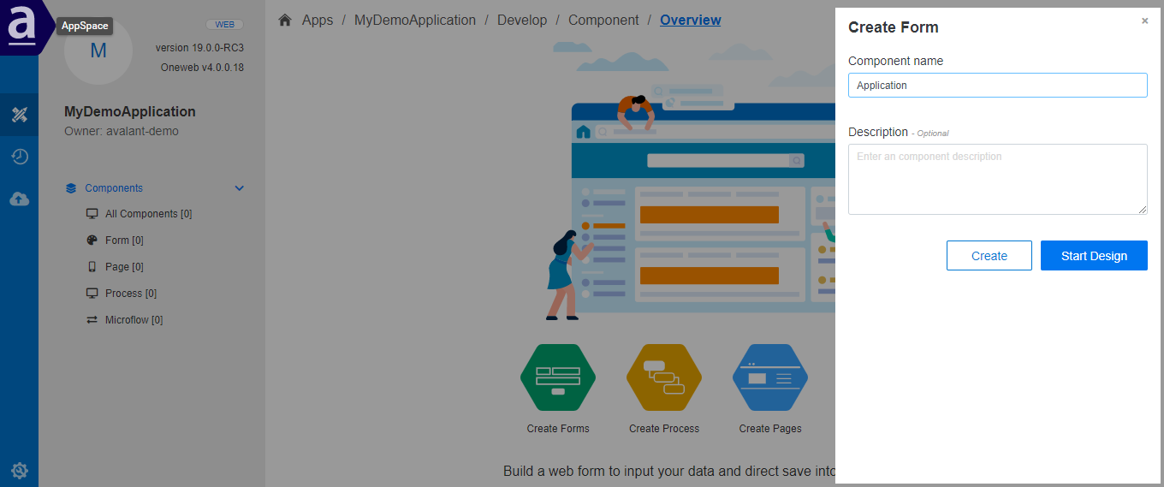Open the cloud upload sidebar icon
This screenshot has height=487, width=1164.
click(x=19, y=199)
